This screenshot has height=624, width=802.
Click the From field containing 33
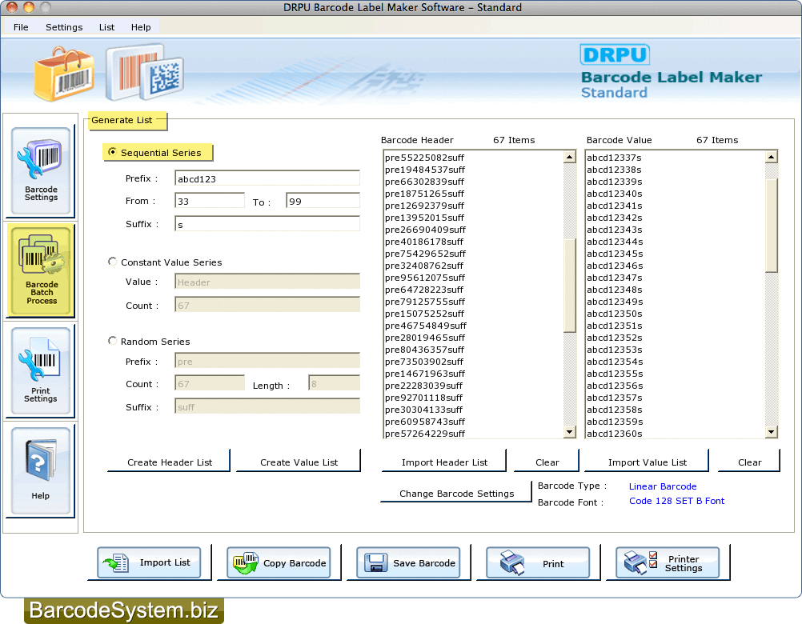point(210,201)
